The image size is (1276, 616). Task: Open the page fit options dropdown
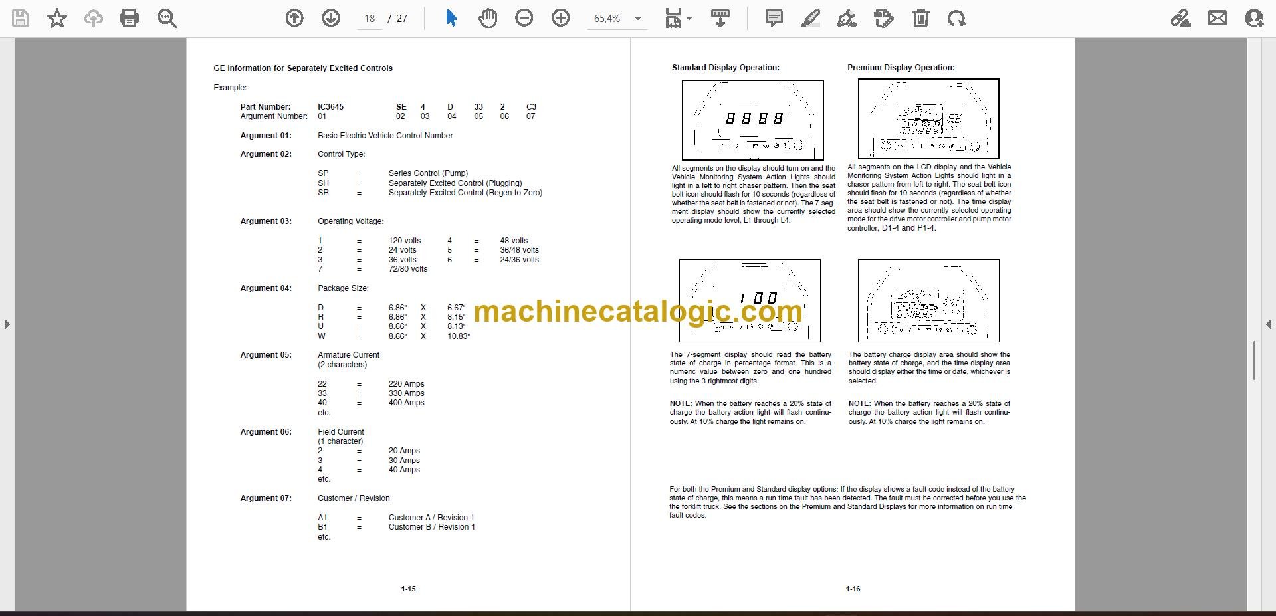[x=678, y=18]
